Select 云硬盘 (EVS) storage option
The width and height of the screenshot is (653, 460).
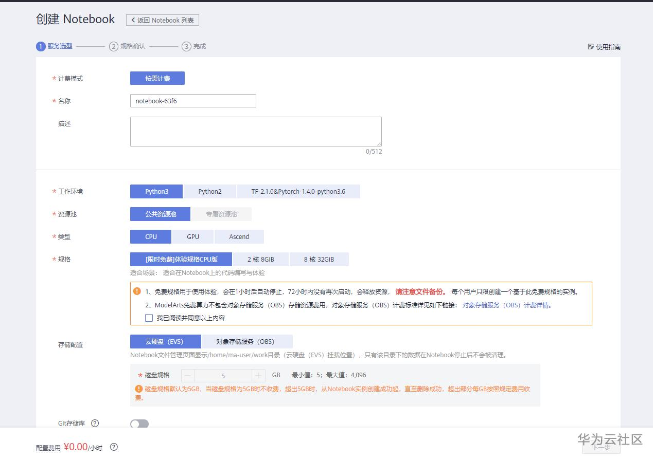165,341
